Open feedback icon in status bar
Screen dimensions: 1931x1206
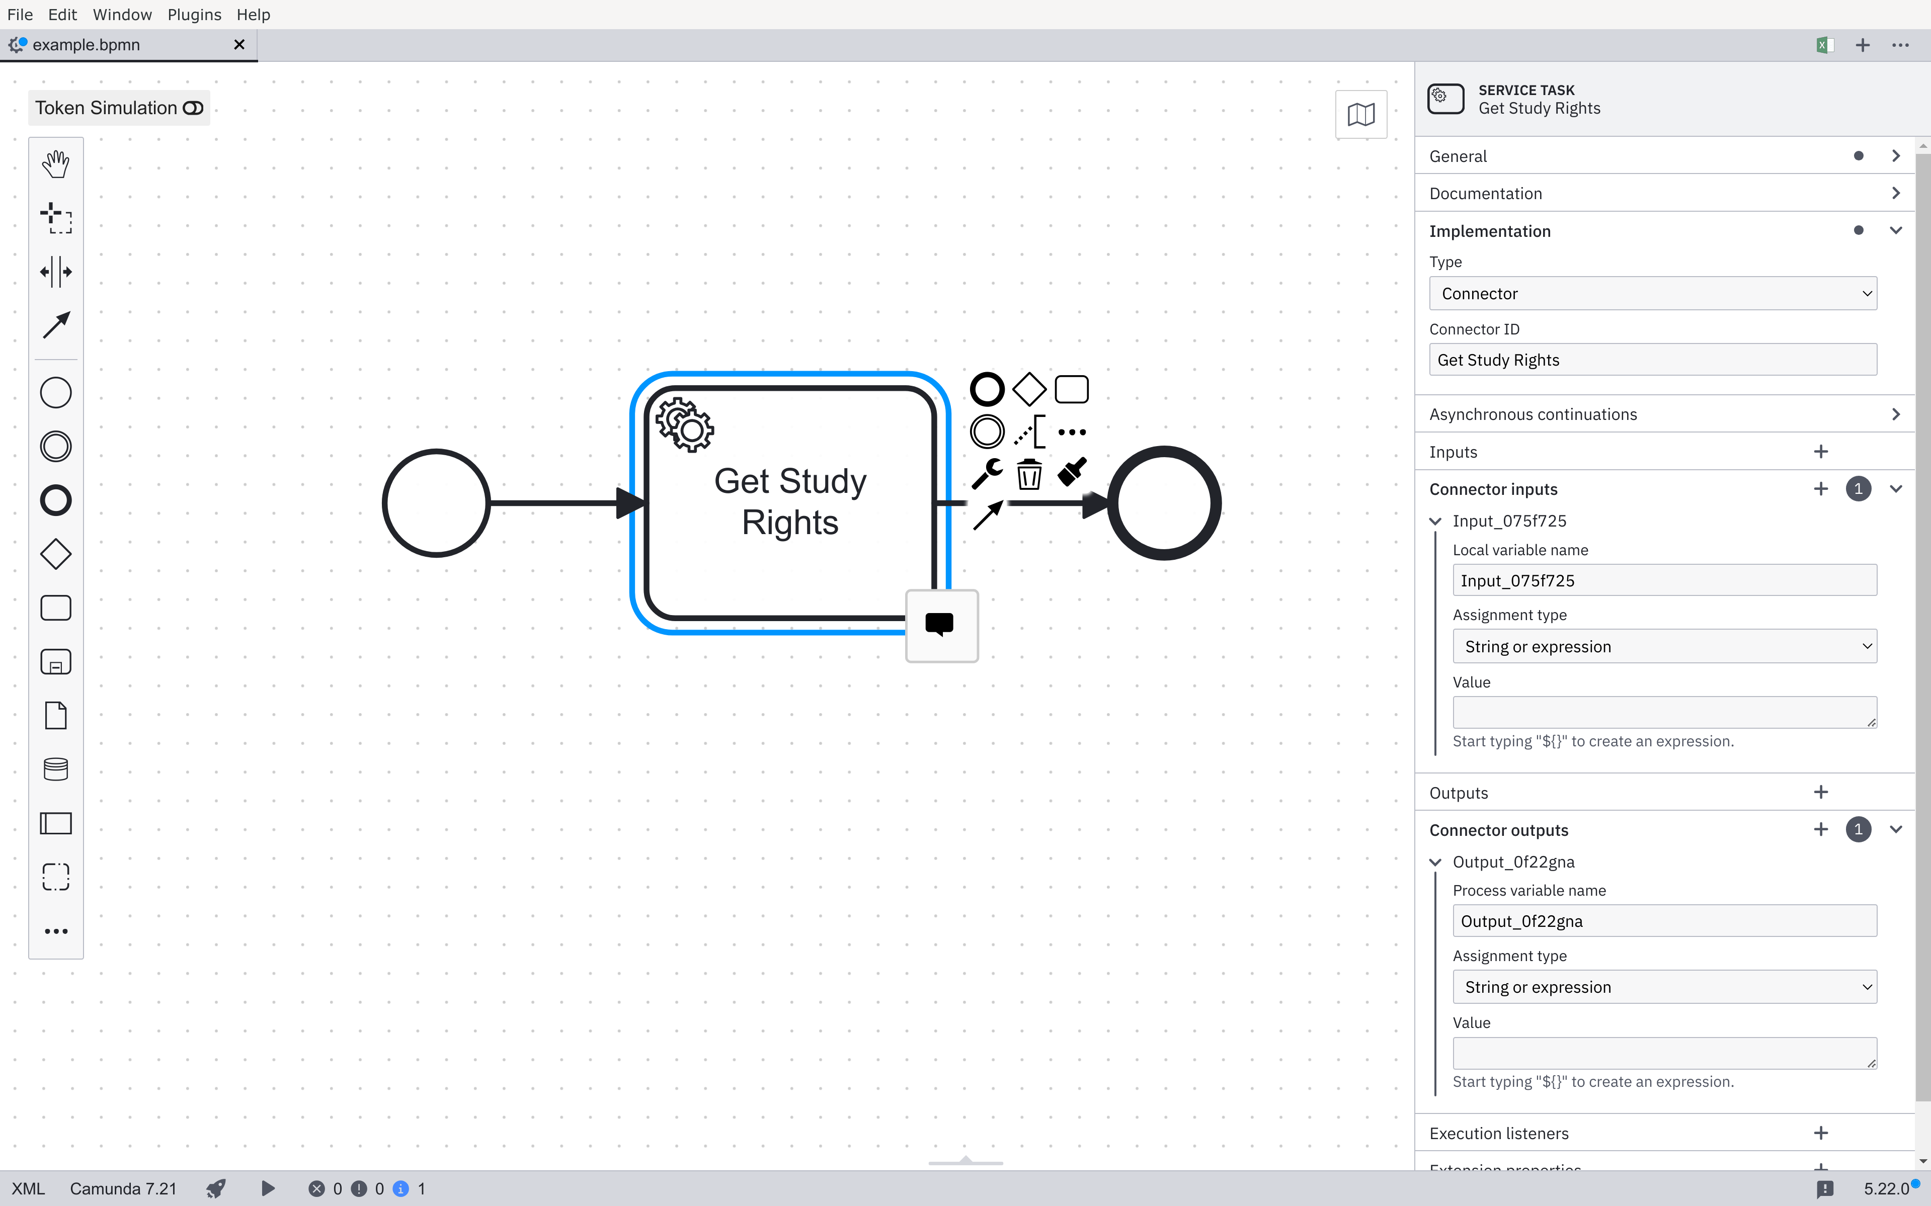coord(1825,1189)
